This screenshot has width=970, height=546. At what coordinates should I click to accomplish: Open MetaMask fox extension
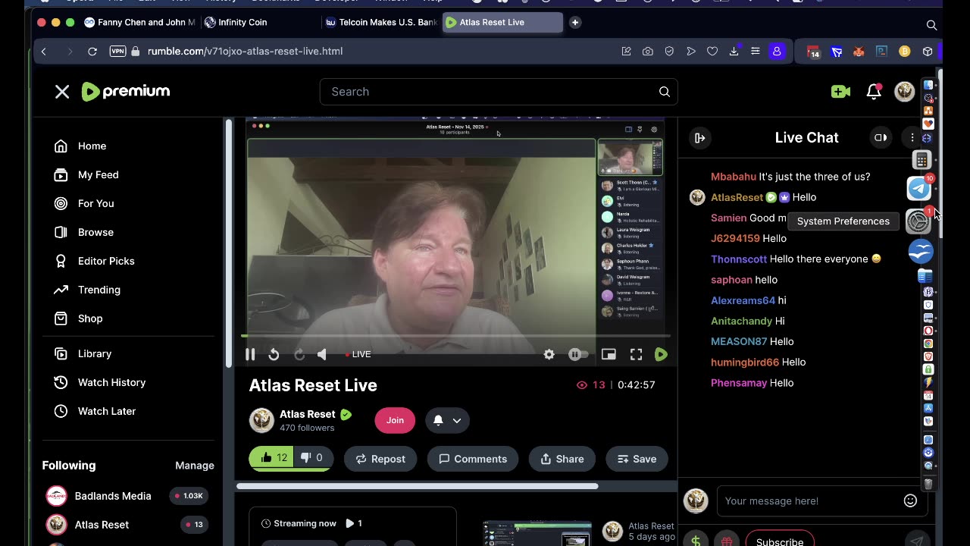coord(859,52)
